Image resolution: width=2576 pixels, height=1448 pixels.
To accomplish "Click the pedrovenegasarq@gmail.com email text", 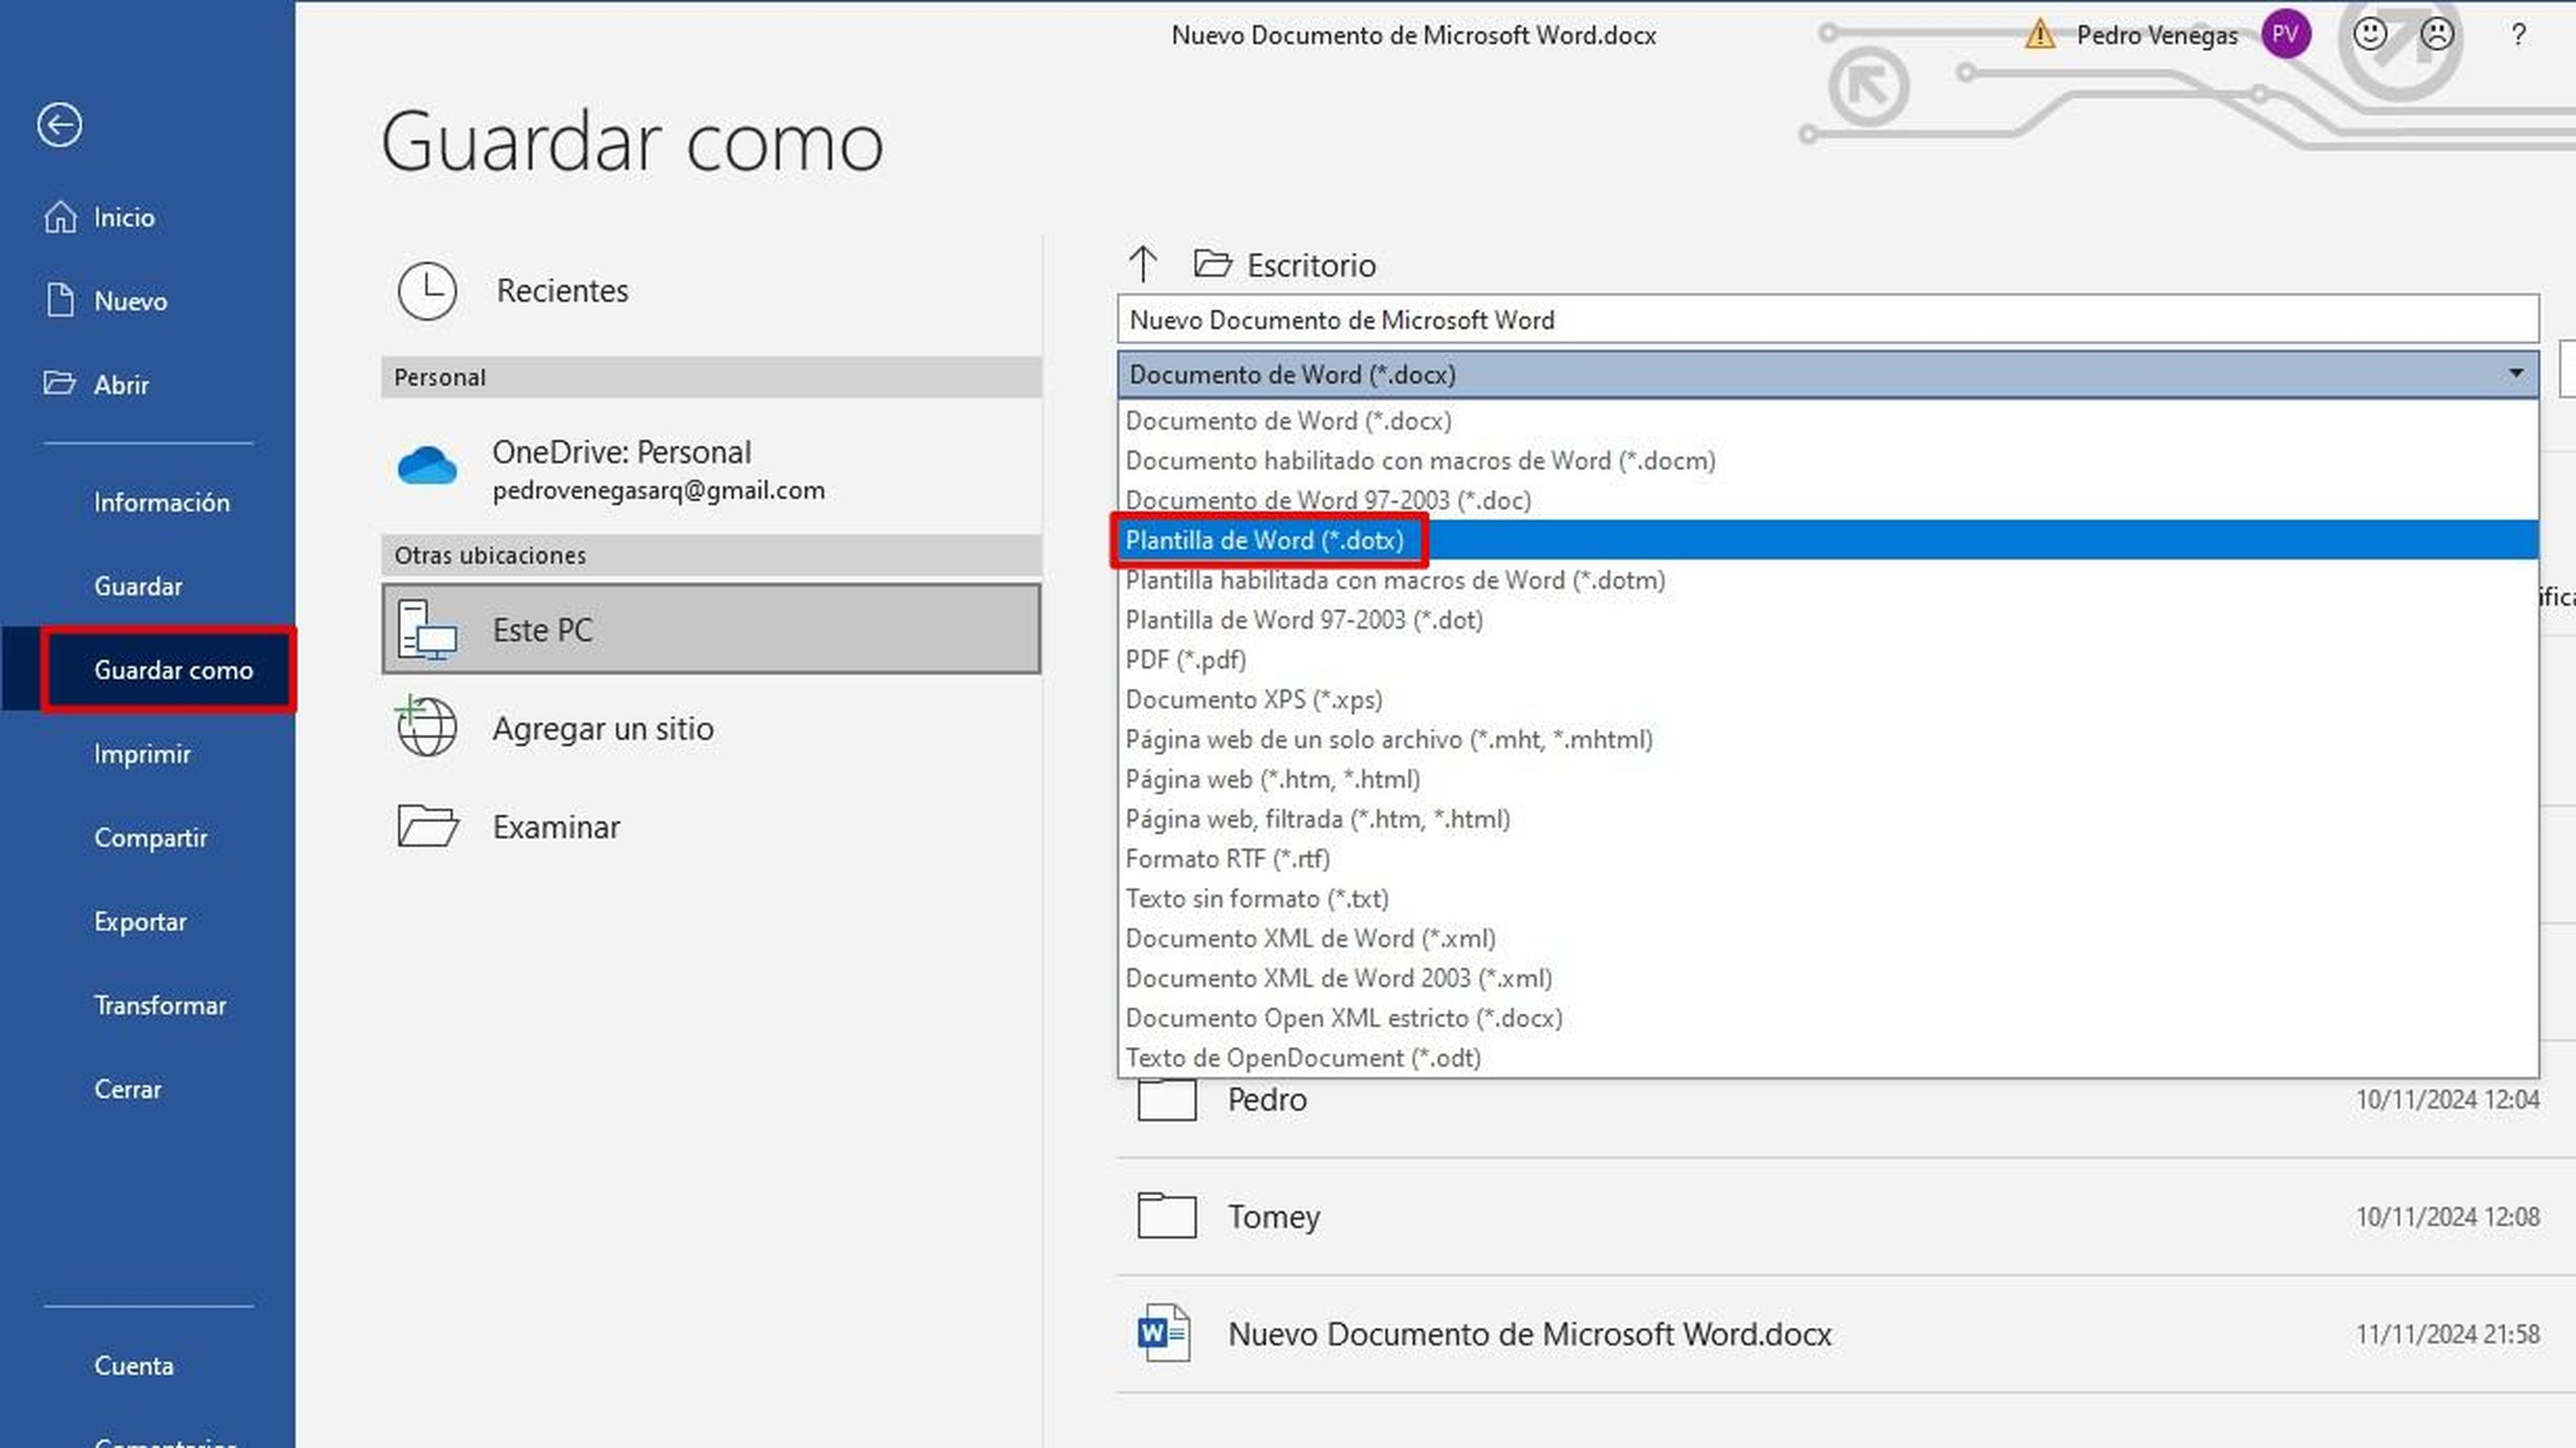I will [659, 491].
